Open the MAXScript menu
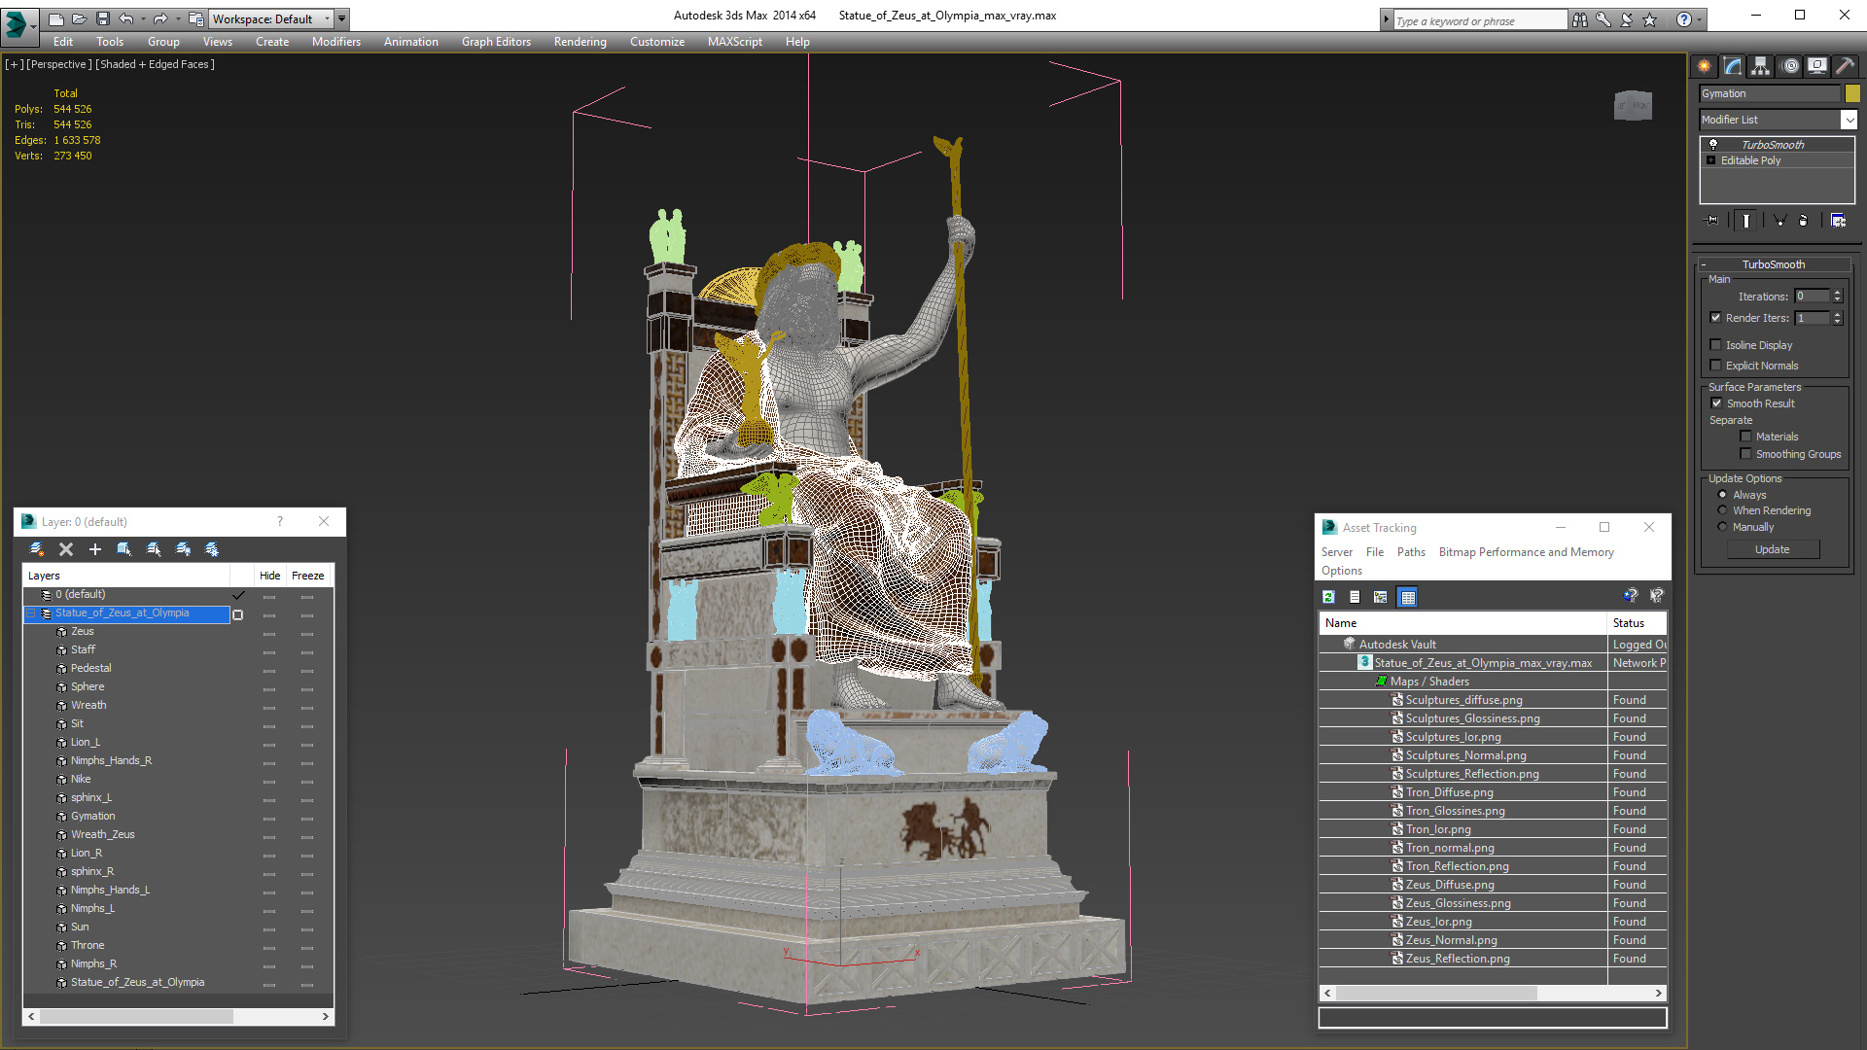 tap(735, 42)
